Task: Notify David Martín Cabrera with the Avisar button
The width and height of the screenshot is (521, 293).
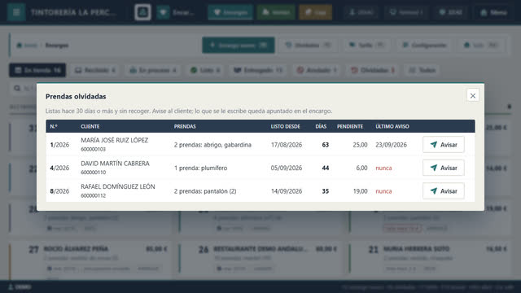Action: point(443,168)
